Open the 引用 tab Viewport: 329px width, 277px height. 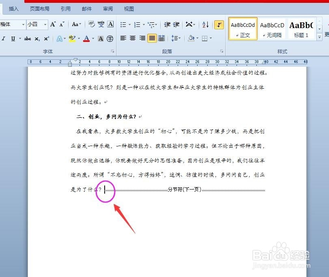click(66, 9)
